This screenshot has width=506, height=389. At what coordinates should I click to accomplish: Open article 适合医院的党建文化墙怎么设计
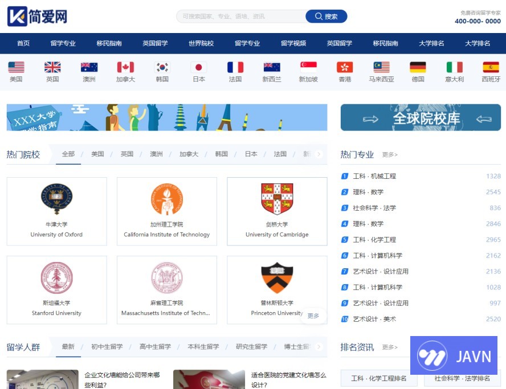coord(289,380)
